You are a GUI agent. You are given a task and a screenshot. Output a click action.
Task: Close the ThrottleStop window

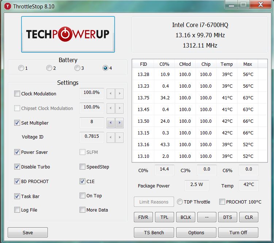pyautogui.click(x=261, y=4)
